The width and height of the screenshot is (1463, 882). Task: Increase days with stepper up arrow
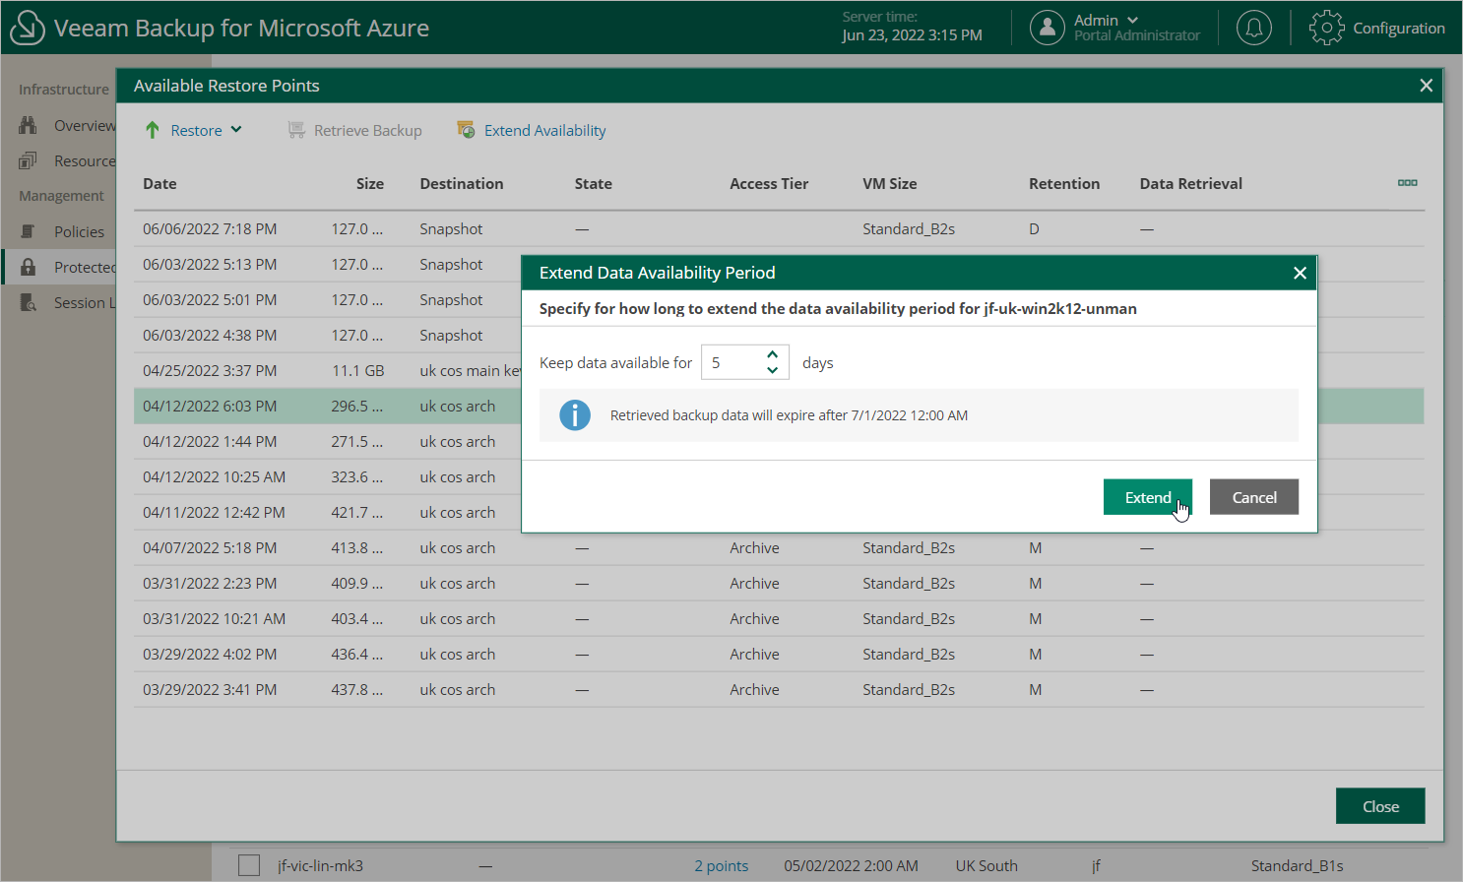point(773,354)
